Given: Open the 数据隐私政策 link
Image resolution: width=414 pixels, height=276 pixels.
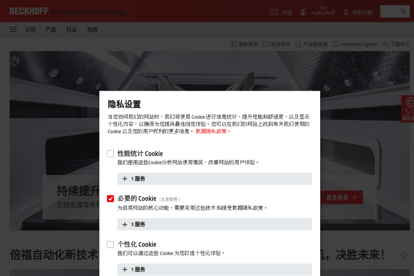Looking at the screenshot, I should (213, 131).
